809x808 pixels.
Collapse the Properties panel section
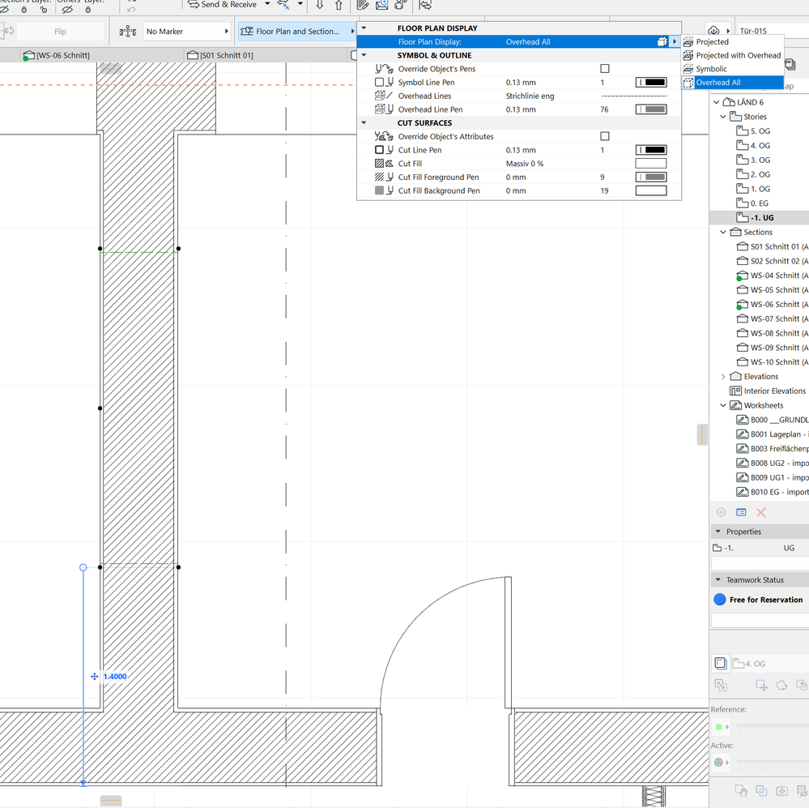(x=717, y=532)
